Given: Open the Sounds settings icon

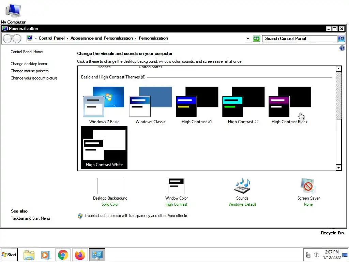Looking at the screenshot, I should 242,186.
